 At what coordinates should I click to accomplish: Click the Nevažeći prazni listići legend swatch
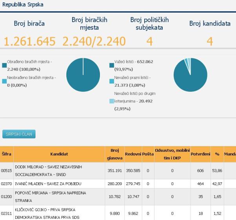(111, 81)
